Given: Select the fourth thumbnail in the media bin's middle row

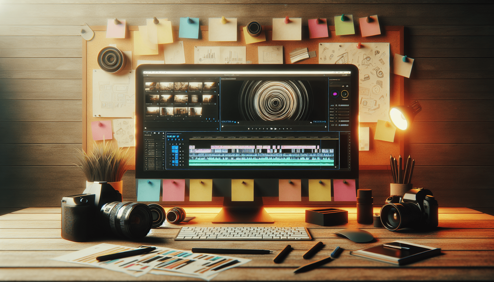Looking at the screenshot, I should (x=195, y=99).
